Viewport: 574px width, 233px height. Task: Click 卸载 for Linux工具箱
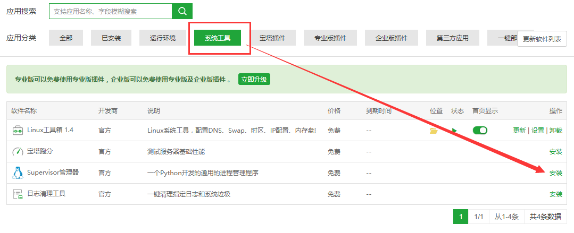point(556,131)
